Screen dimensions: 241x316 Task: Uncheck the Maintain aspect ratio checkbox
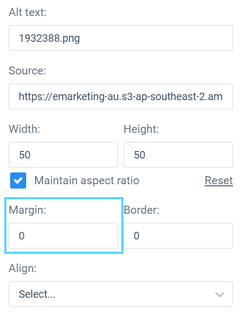pos(18,180)
